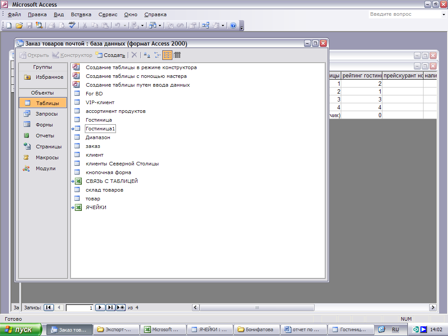Open the Undo dropdown arrow

[x=125, y=25]
